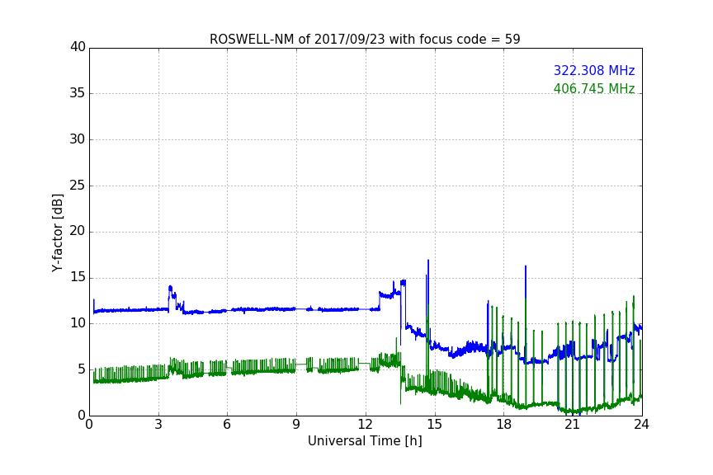Select the green 406.745 MHz legend label
Image resolution: width=713 pixels, height=475 pixels.
[x=594, y=88]
